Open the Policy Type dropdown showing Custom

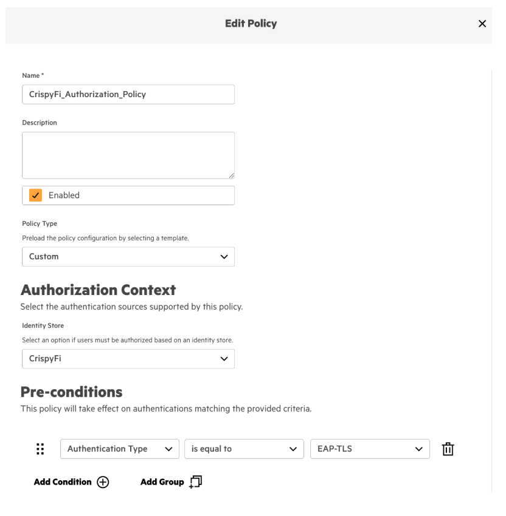128,257
